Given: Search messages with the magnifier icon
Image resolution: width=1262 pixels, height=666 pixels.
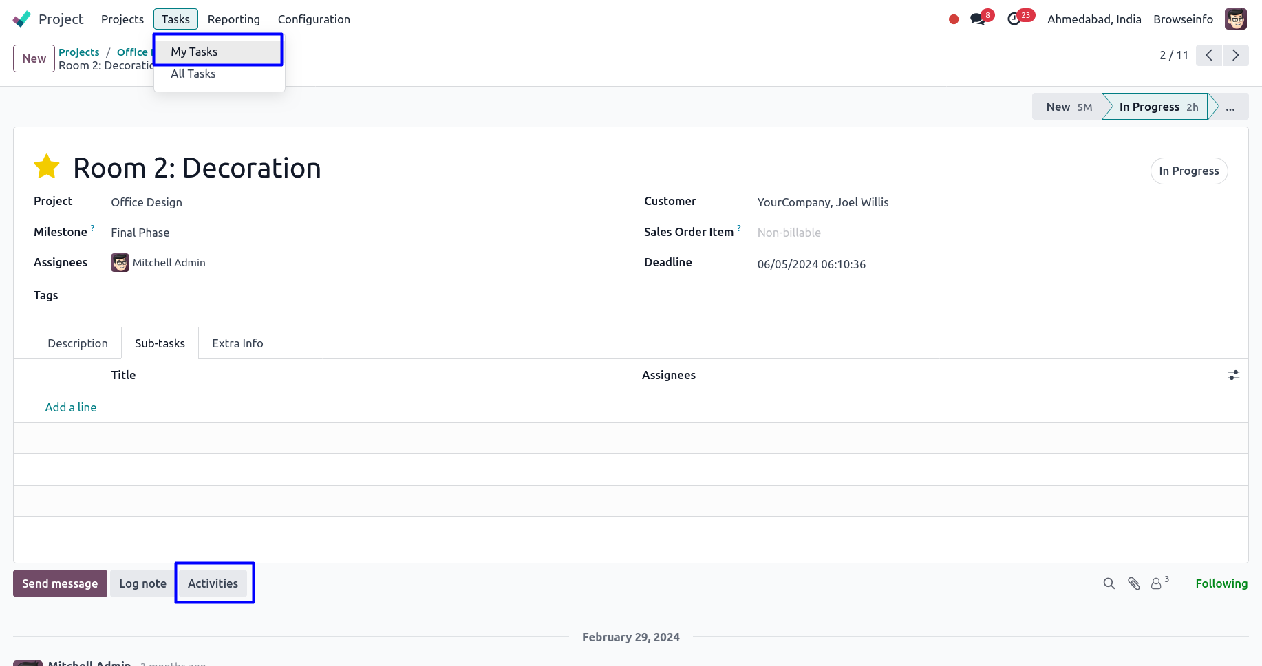Looking at the screenshot, I should point(1109,583).
